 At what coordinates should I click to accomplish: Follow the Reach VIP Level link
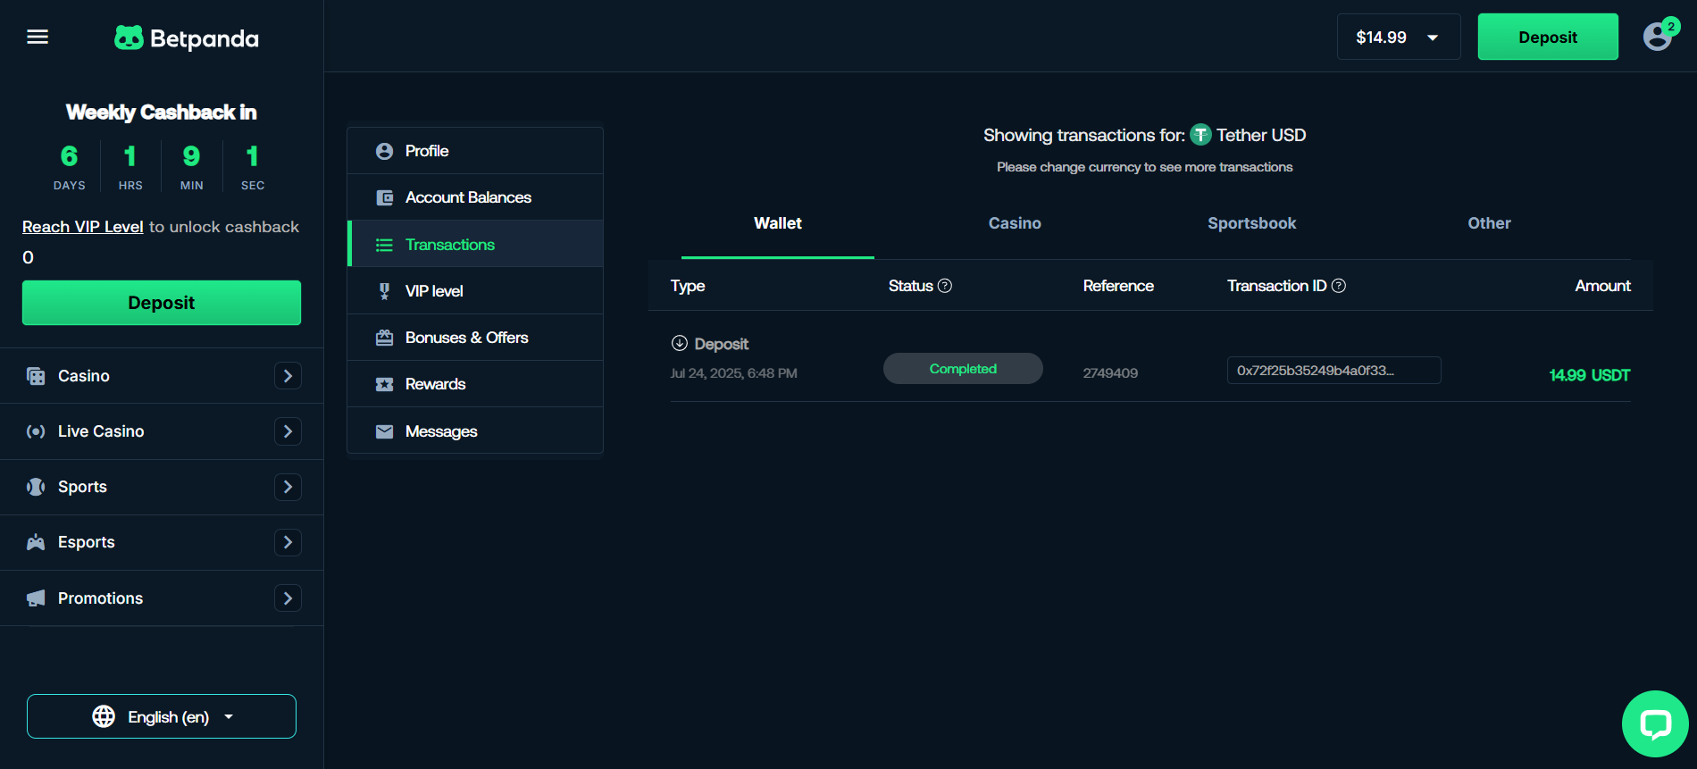(x=83, y=227)
